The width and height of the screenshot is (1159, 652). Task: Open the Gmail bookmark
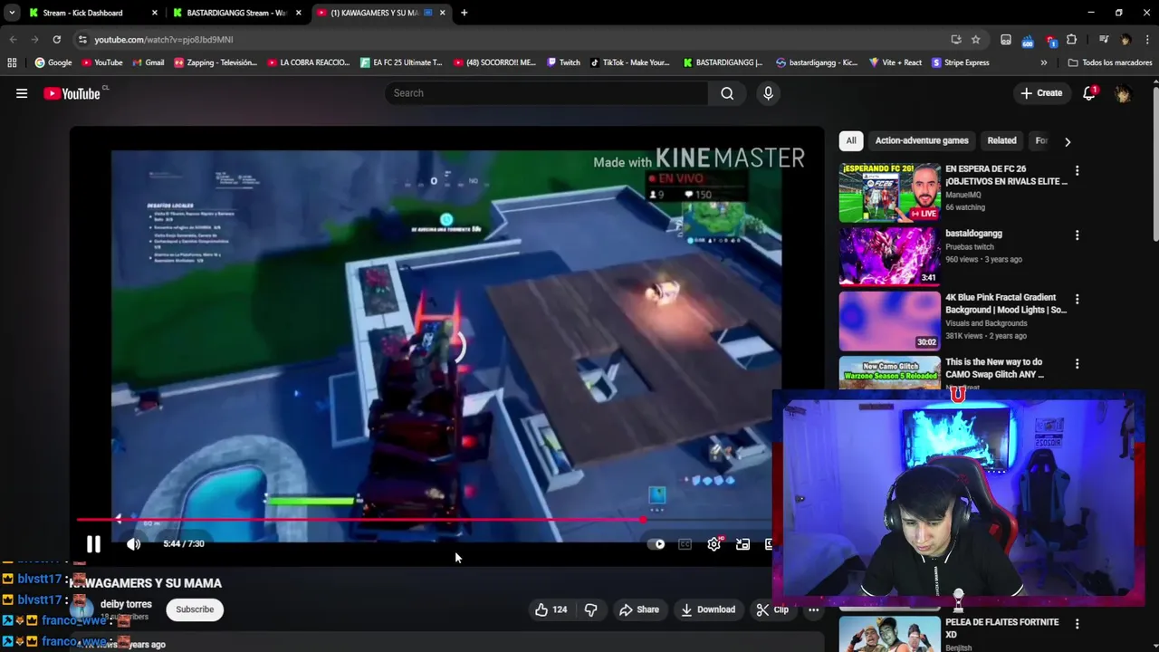click(148, 62)
